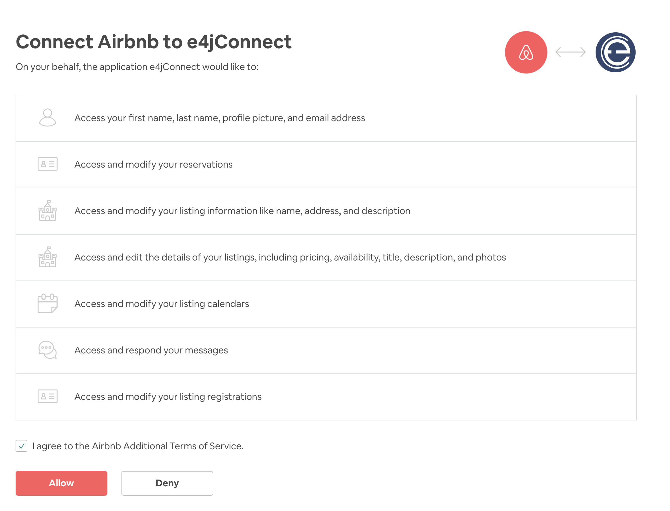Click 'Access and modify your listing calendars' text

pyautogui.click(x=161, y=303)
